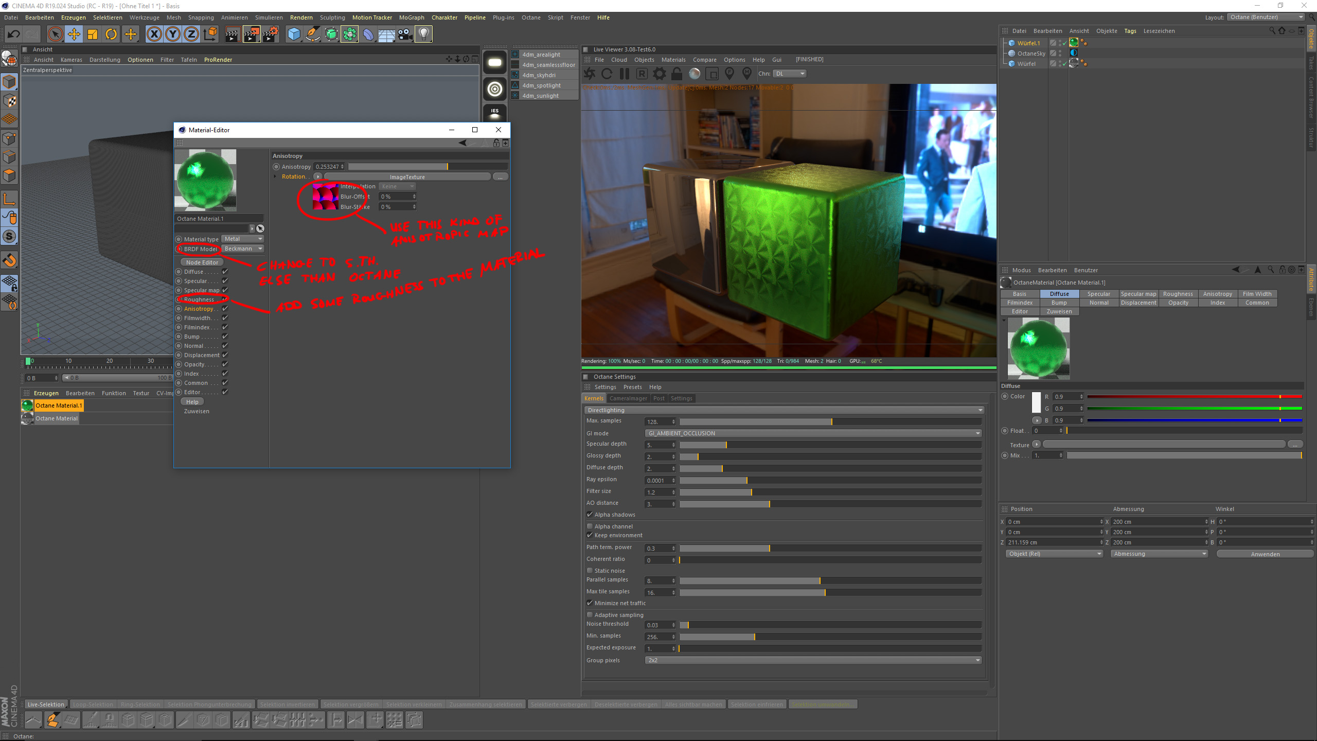Image resolution: width=1317 pixels, height=741 pixels.
Task: Toggle Live Viewer lock resolution icon
Action: click(x=677, y=74)
